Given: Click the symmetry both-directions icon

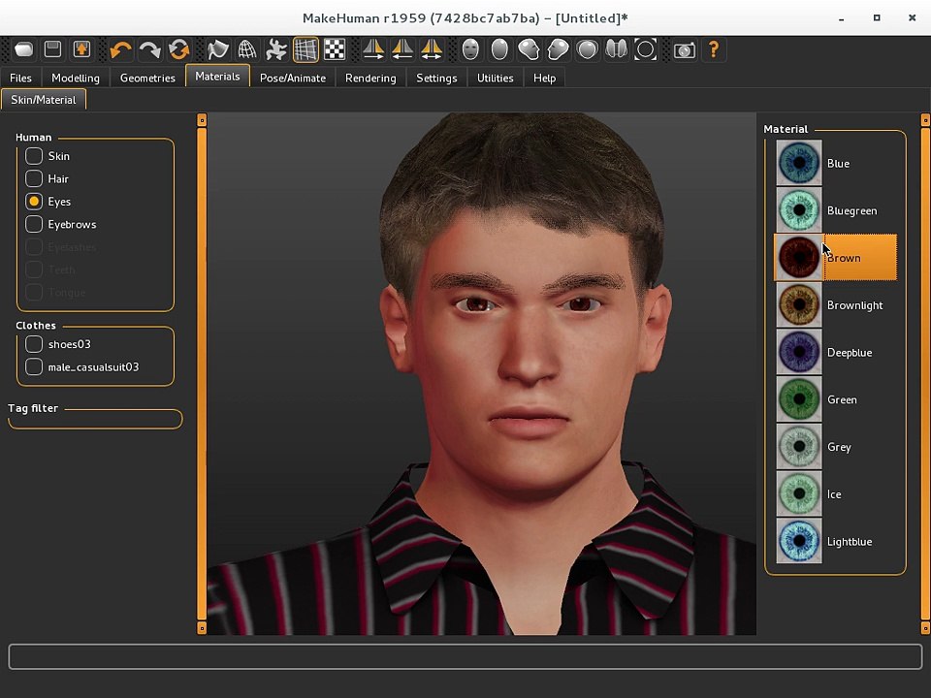Looking at the screenshot, I should pyautogui.click(x=431, y=49).
